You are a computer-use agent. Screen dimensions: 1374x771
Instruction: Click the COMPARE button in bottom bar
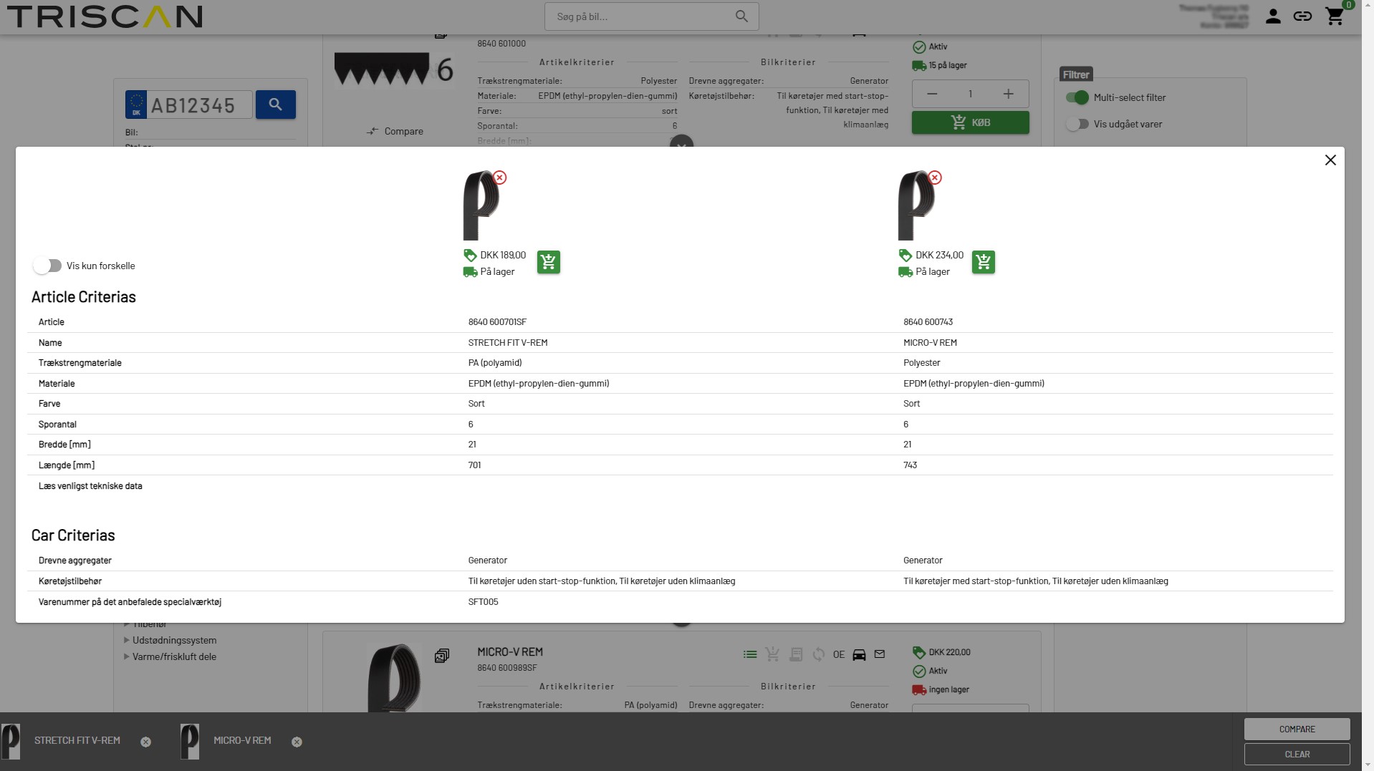coord(1297,729)
